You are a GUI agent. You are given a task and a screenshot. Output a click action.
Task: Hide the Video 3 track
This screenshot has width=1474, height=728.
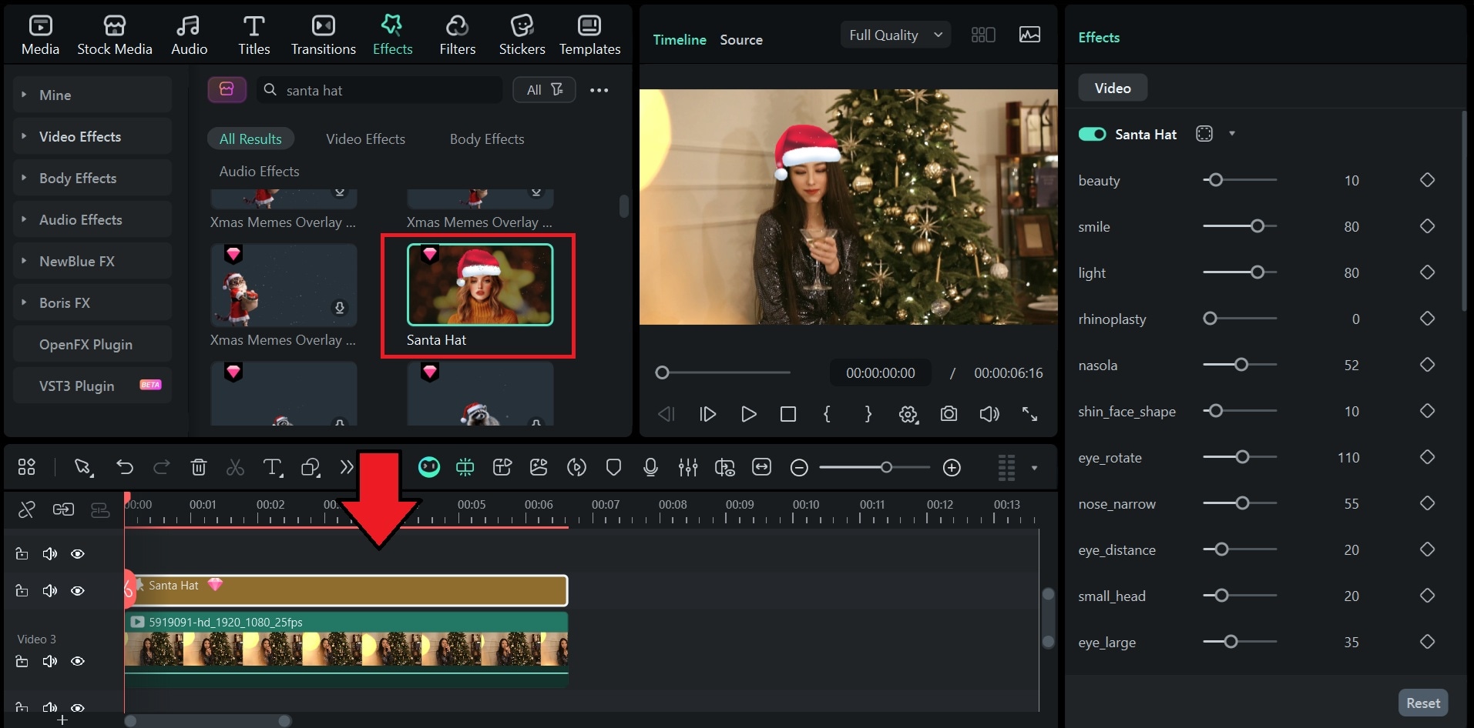point(77,661)
